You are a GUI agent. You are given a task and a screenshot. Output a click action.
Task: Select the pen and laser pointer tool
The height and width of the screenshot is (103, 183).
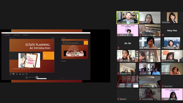coord(10,74)
